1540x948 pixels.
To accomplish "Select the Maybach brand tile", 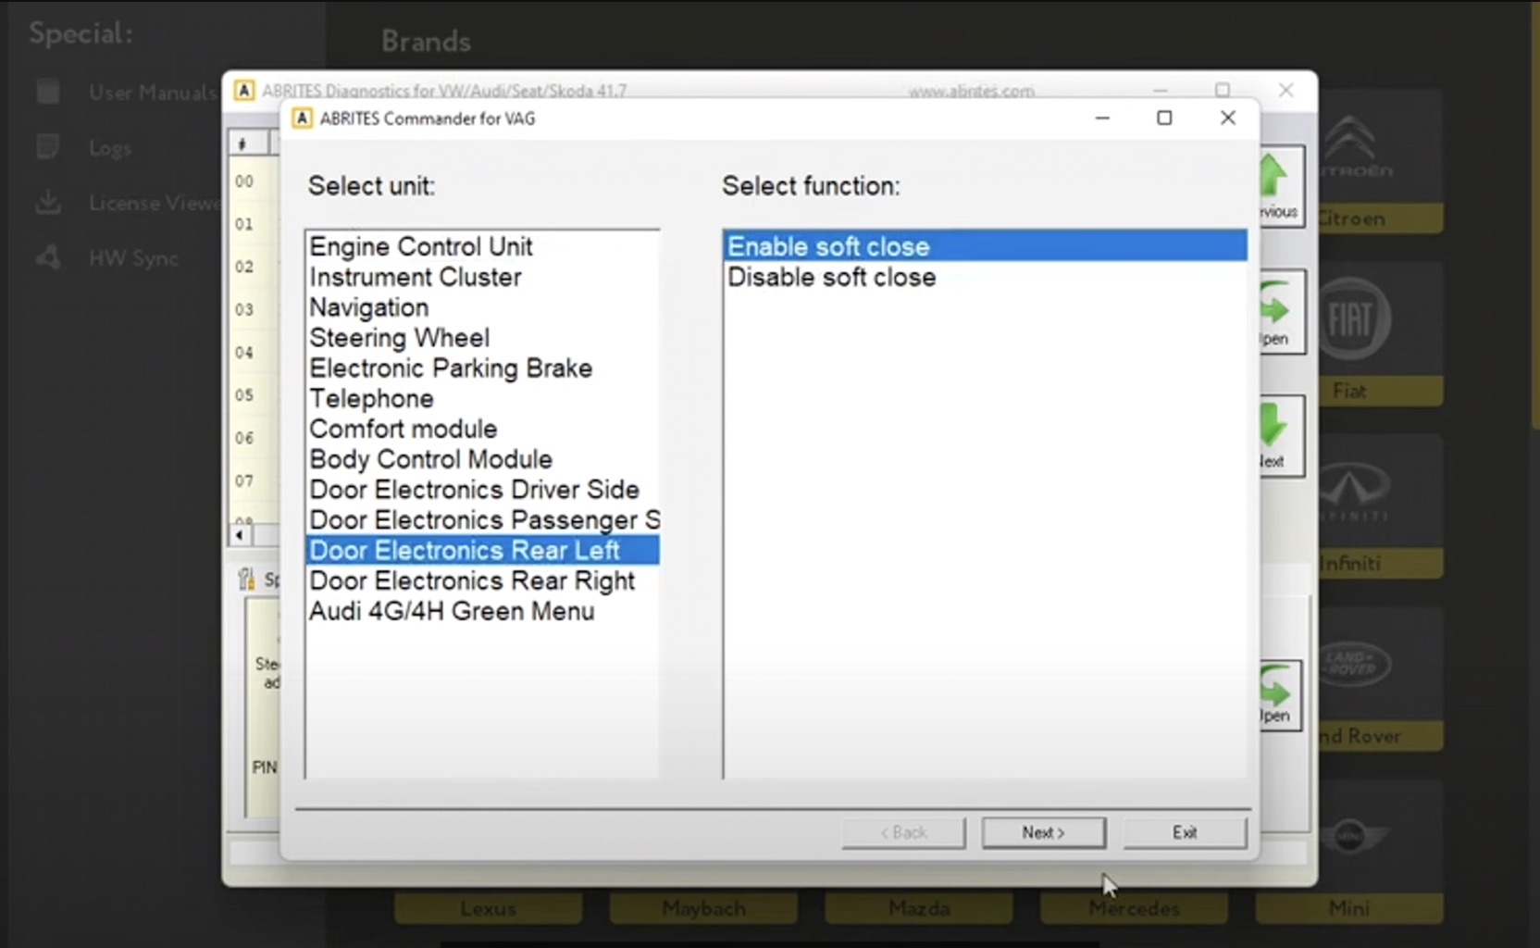I will point(703,908).
